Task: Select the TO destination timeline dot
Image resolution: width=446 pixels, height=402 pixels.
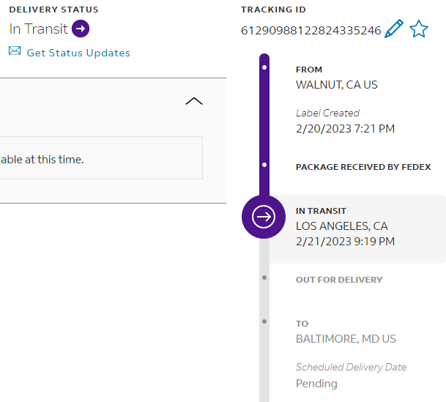Action: tap(264, 321)
